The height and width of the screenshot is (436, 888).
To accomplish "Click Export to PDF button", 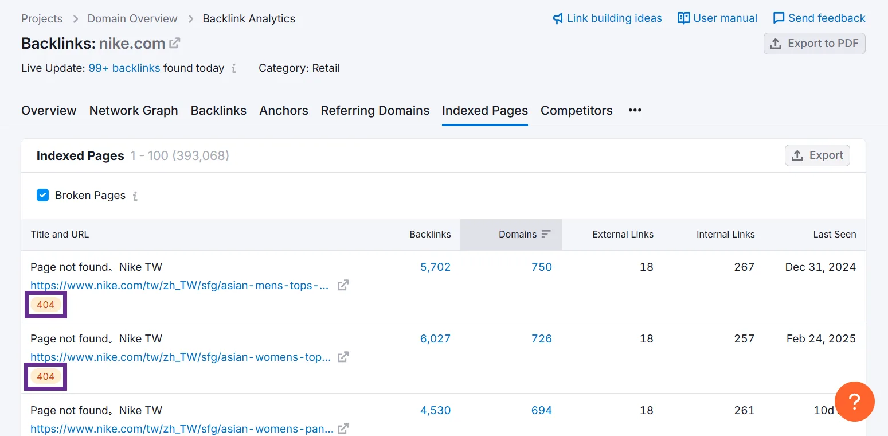I will 814,44.
